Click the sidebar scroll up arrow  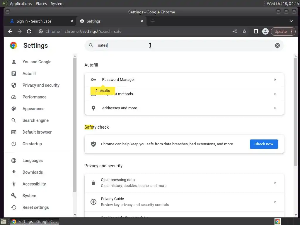(75, 56)
